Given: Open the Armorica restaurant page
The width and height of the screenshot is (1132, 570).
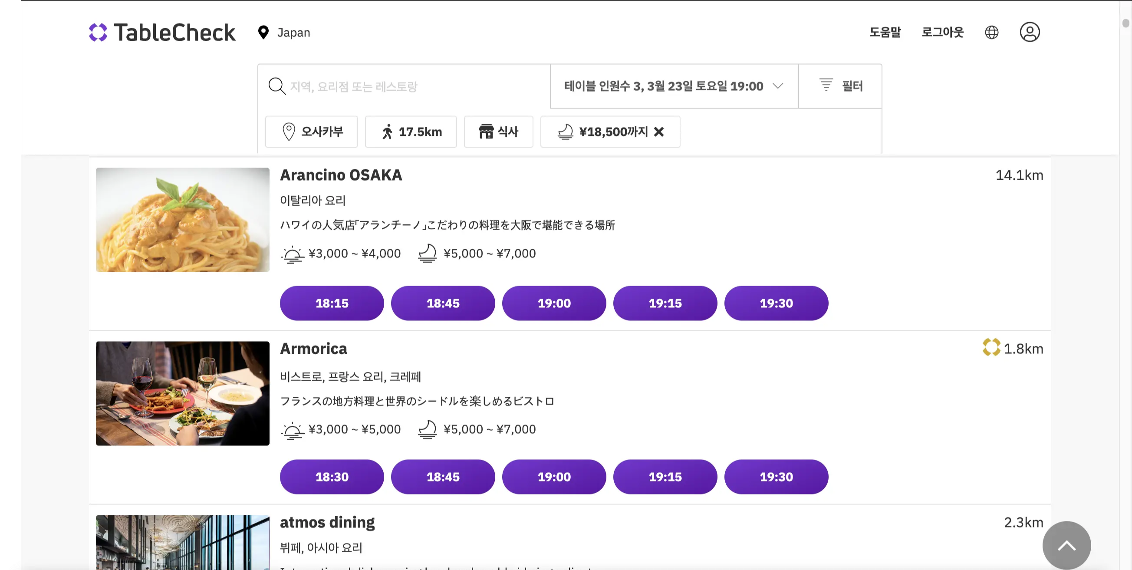Looking at the screenshot, I should (x=313, y=349).
